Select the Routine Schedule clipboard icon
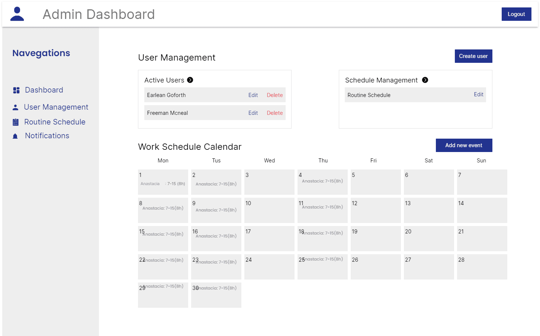 point(15,122)
